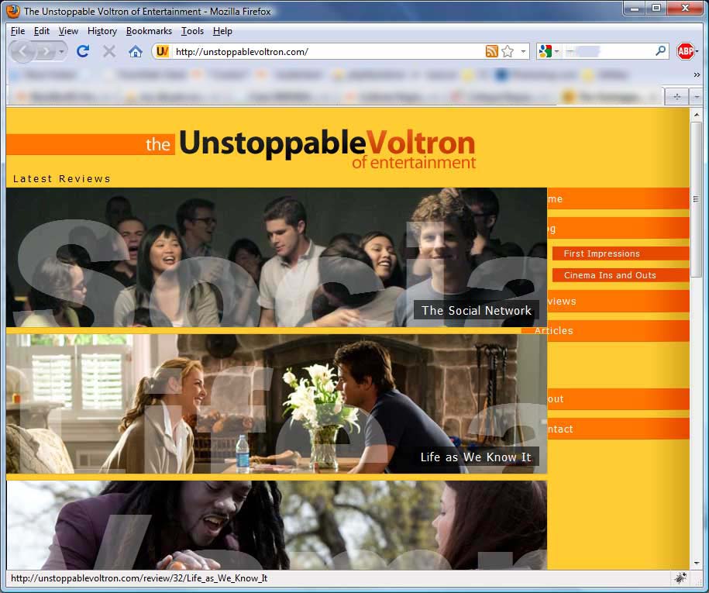Open the Tools menu

(x=192, y=31)
